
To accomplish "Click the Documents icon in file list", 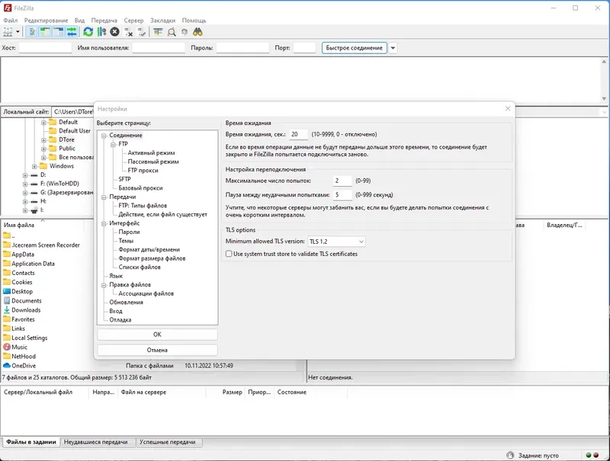I will (x=7, y=300).
